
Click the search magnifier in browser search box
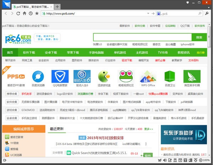coord(200,13)
